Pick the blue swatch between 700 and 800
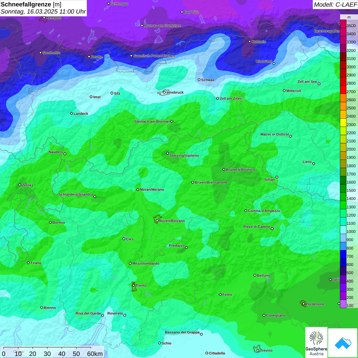358x358 pixels. coord(343,254)
